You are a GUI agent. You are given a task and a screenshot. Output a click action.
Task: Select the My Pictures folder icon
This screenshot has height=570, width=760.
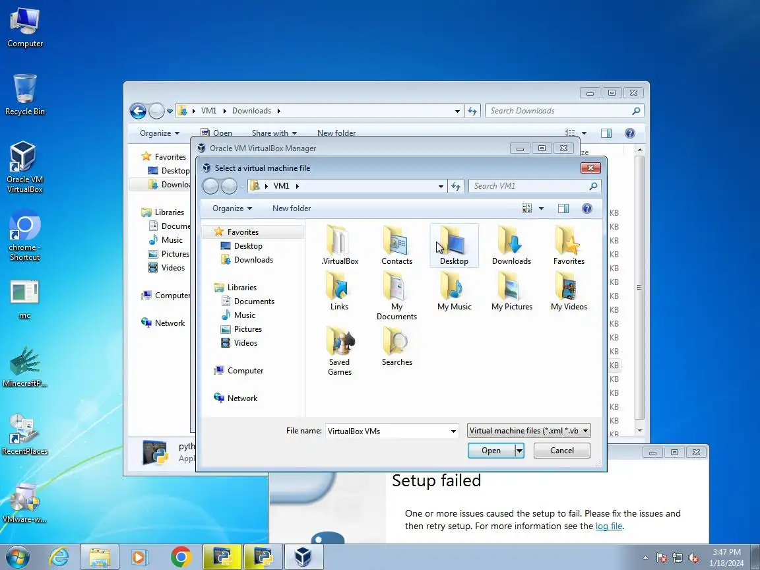(511, 291)
